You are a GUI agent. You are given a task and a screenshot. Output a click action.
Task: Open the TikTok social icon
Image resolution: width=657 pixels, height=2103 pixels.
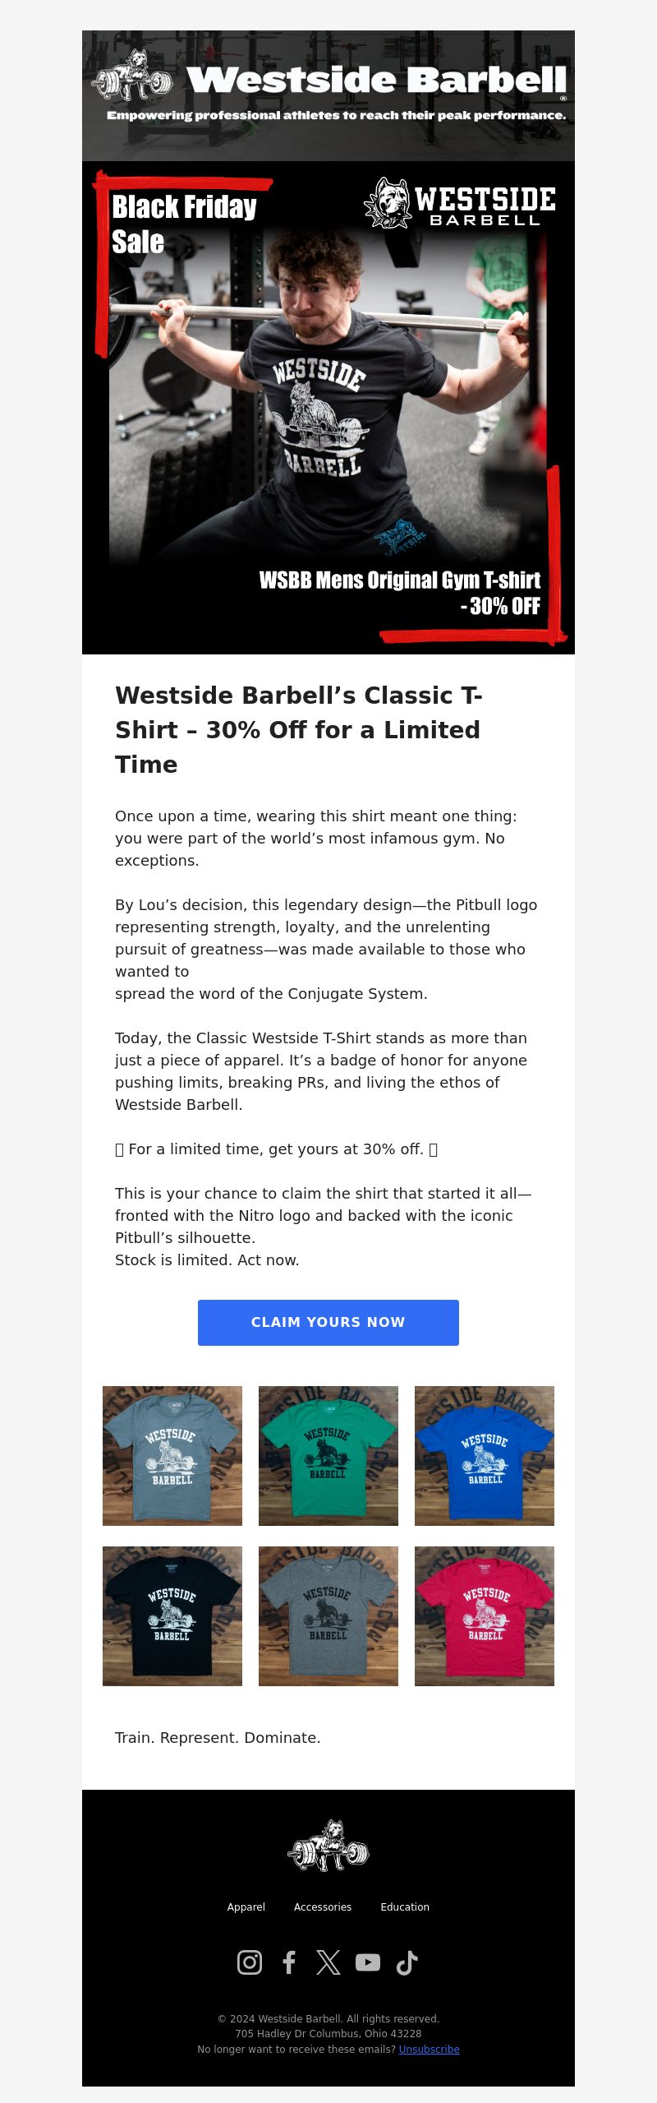click(407, 1962)
